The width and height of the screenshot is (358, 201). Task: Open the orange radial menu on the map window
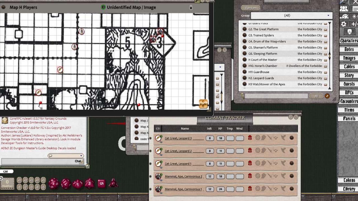pyautogui.click(x=203, y=104)
